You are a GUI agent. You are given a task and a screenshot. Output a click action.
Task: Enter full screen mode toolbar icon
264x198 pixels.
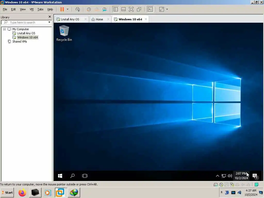[x=131, y=9]
